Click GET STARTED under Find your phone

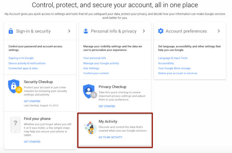32,142
